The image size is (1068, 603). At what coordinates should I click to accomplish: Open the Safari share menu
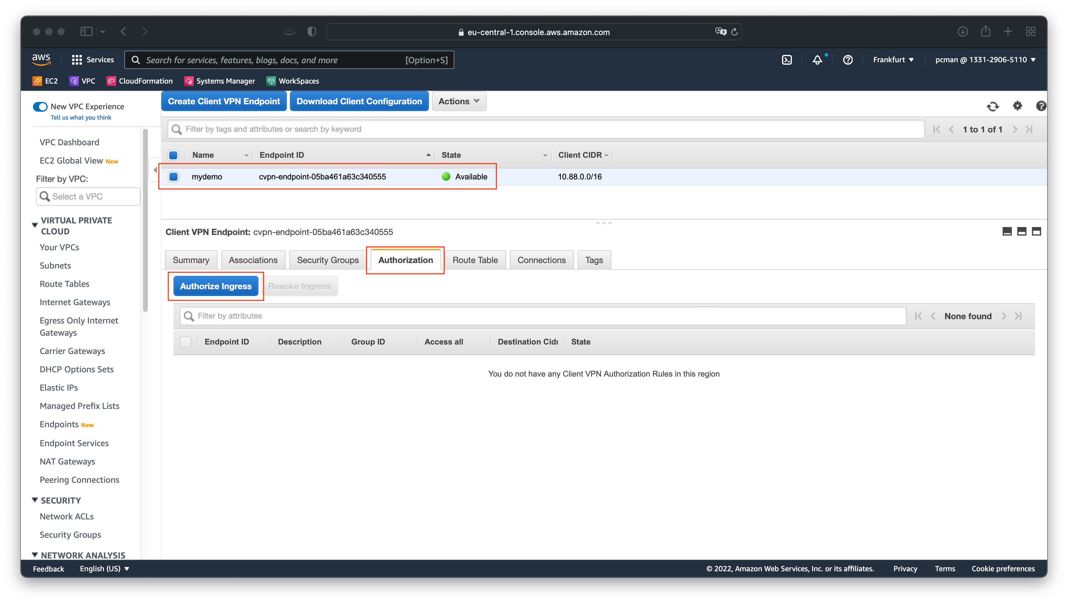(x=986, y=31)
